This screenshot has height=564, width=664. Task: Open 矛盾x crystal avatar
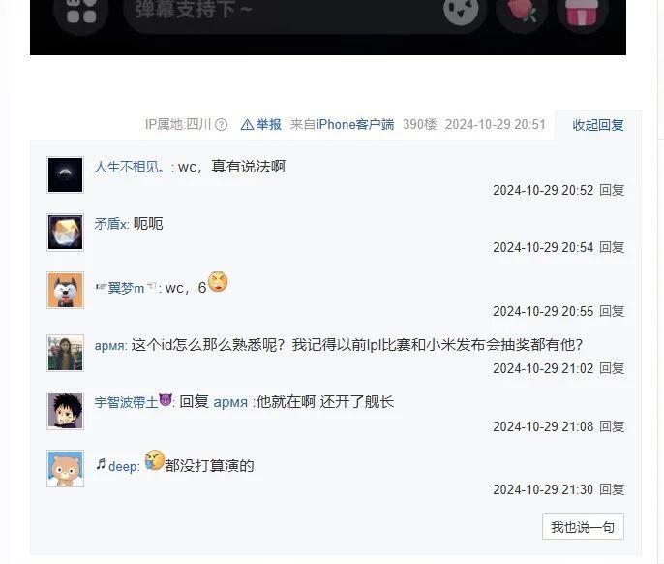point(65,233)
